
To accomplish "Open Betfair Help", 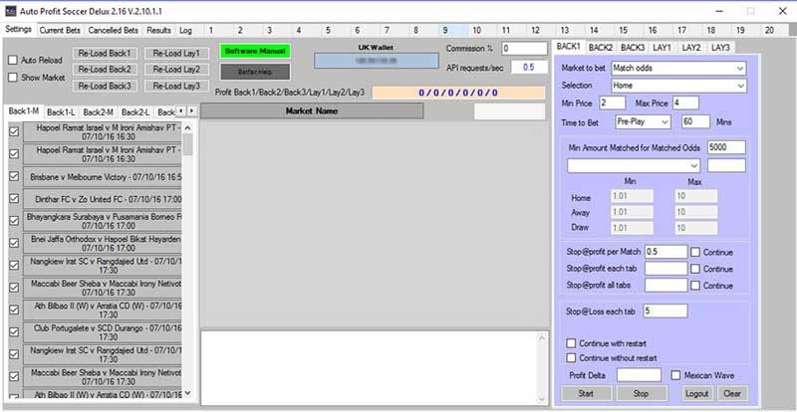I will (x=255, y=72).
